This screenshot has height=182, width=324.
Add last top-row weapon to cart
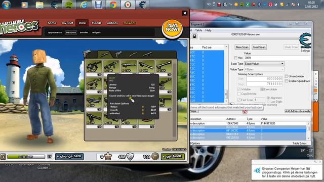point(169,74)
